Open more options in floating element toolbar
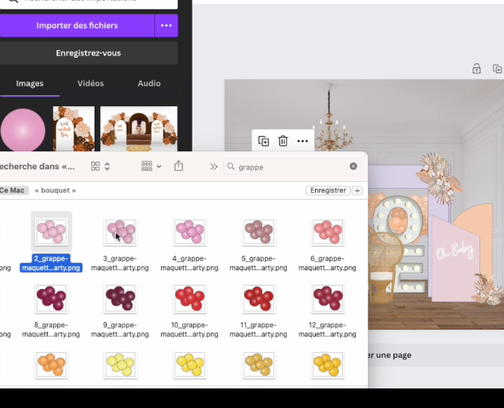Screen dimensions: 504x408 coord(302,141)
